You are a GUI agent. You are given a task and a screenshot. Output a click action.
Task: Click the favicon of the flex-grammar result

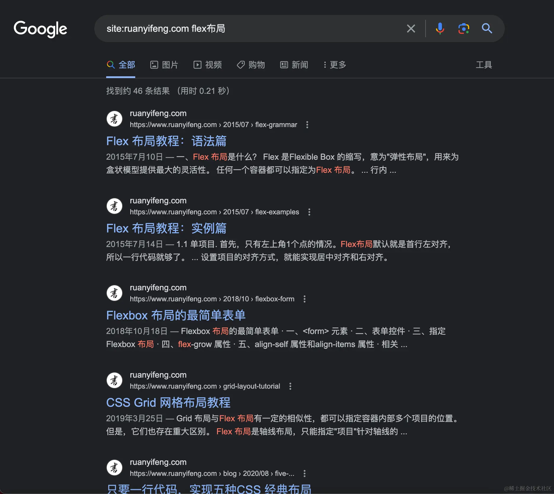(x=114, y=119)
